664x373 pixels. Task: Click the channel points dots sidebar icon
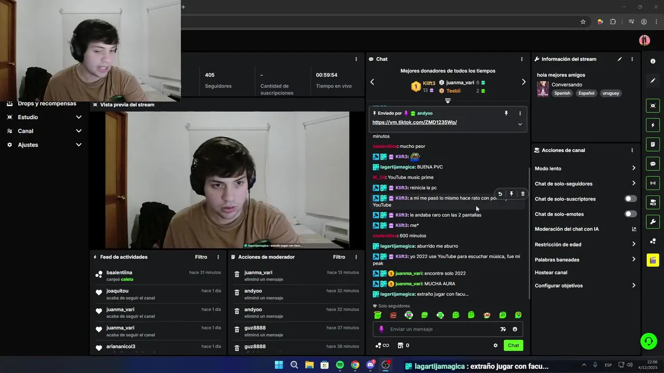(653, 241)
